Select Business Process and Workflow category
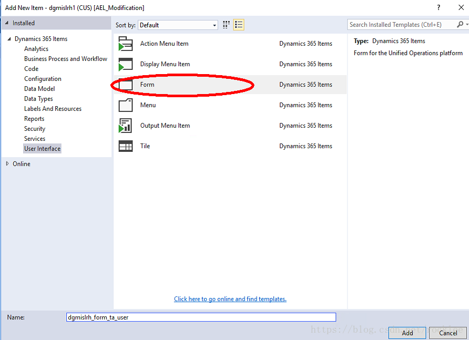 (66, 59)
